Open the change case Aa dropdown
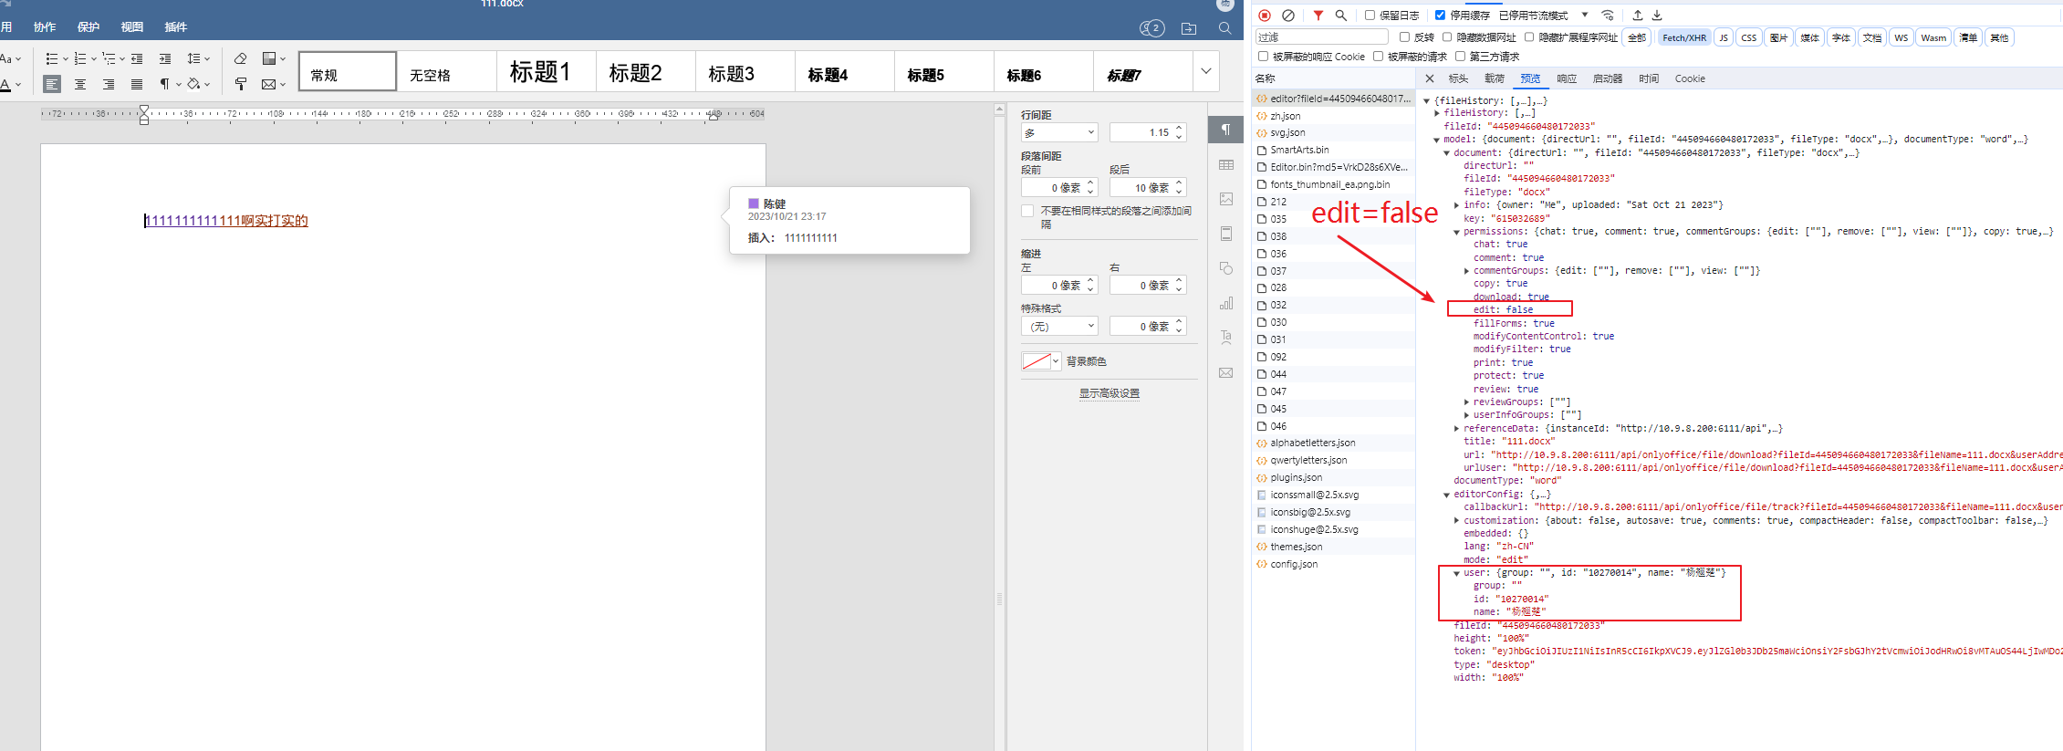The height and width of the screenshot is (751, 2063). click(x=10, y=58)
